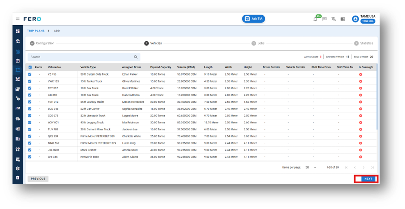Uncheck vehicle YZ 456
The width and height of the screenshot is (405, 209).
pyautogui.click(x=30, y=74)
